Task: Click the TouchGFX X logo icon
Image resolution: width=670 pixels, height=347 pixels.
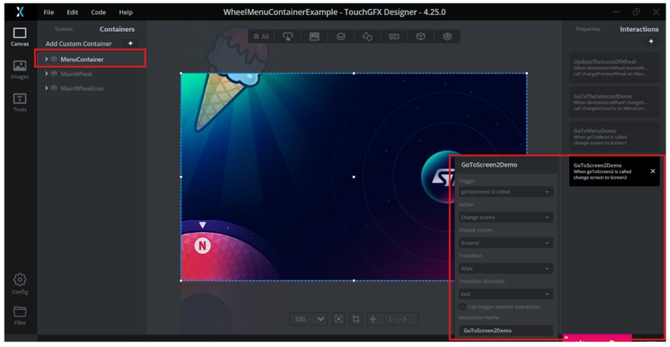Action: (20, 12)
